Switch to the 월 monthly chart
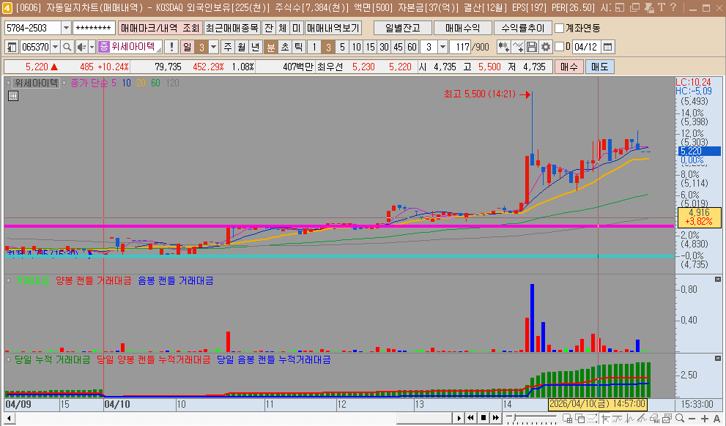Screen dimensions: 726x426 coord(242,47)
